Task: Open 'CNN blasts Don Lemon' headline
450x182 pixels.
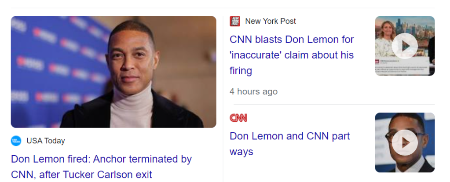Action: pyautogui.click(x=292, y=40)
